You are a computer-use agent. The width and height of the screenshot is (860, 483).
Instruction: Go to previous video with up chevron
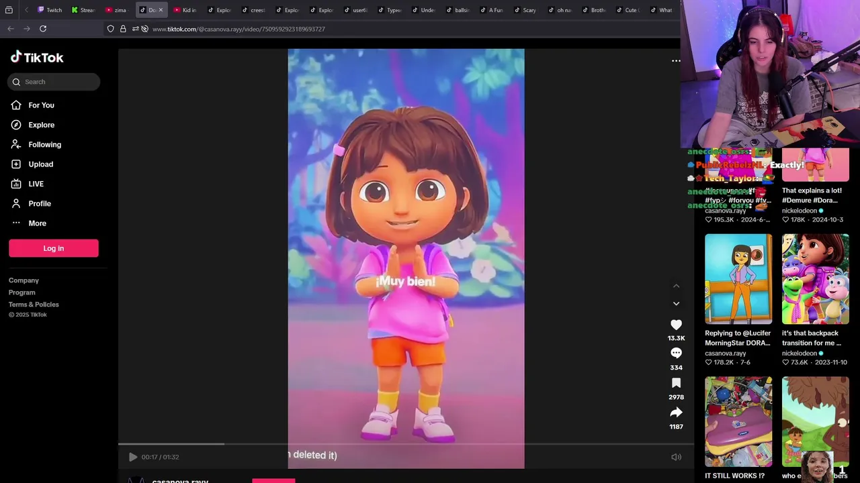coord(676,286)
